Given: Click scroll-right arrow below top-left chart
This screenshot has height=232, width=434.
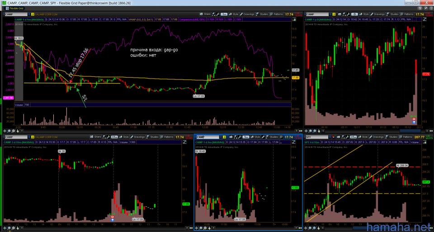Looking at the screenshot, I should [297, 131].
